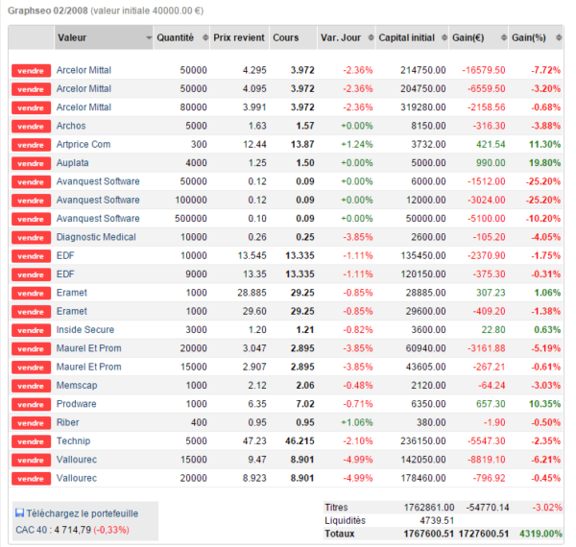Click the floppy disk download icon
This screenshot has width=576, height=547.
click(x=19, y=512)
